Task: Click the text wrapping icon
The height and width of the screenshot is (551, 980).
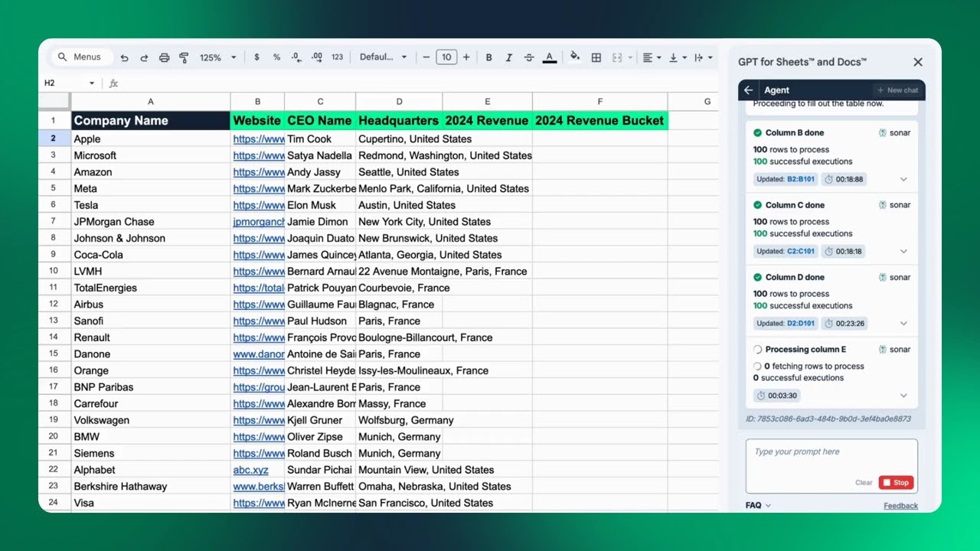Action: pos(699,57)
